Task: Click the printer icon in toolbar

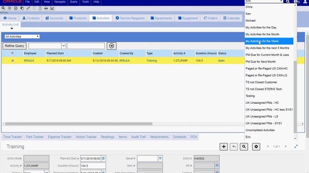Action: pos(46,8)
